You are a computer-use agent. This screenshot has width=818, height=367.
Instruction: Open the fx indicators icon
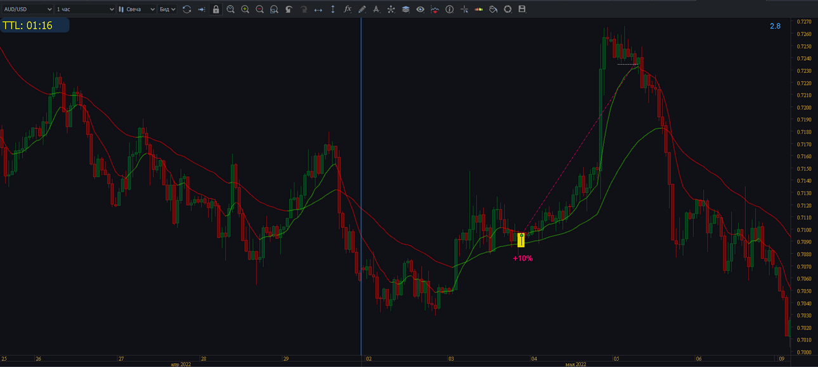coord(347,9)
